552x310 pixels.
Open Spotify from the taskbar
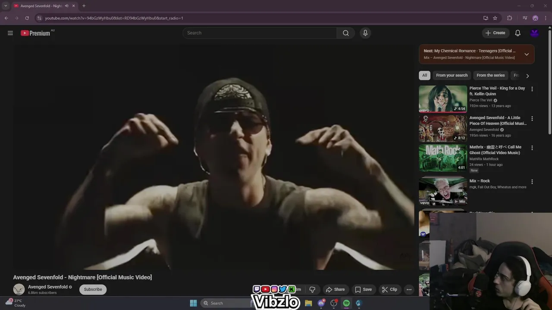tap(346, 303)
